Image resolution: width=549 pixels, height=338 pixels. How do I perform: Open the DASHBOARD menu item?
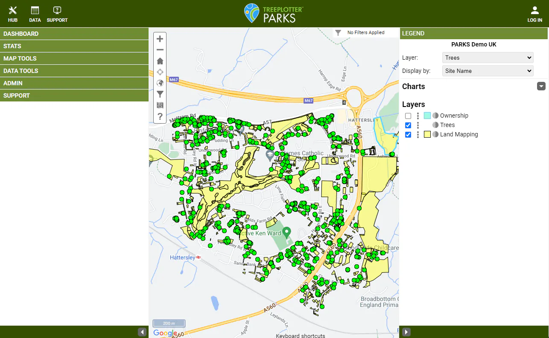(x=75, y=33)
